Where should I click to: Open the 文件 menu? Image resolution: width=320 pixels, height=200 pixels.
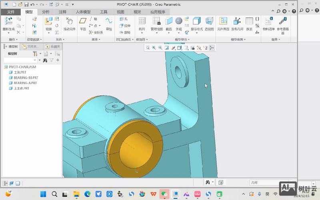[11, 12]
